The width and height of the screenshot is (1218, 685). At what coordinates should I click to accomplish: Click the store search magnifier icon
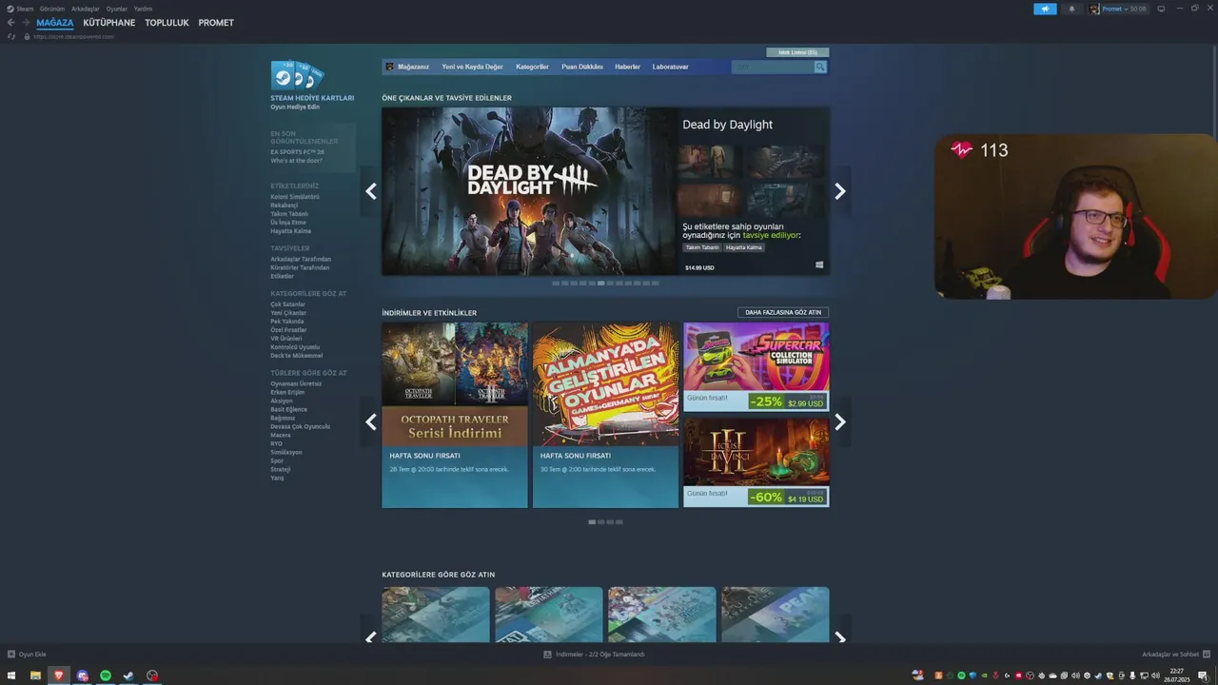820,67
